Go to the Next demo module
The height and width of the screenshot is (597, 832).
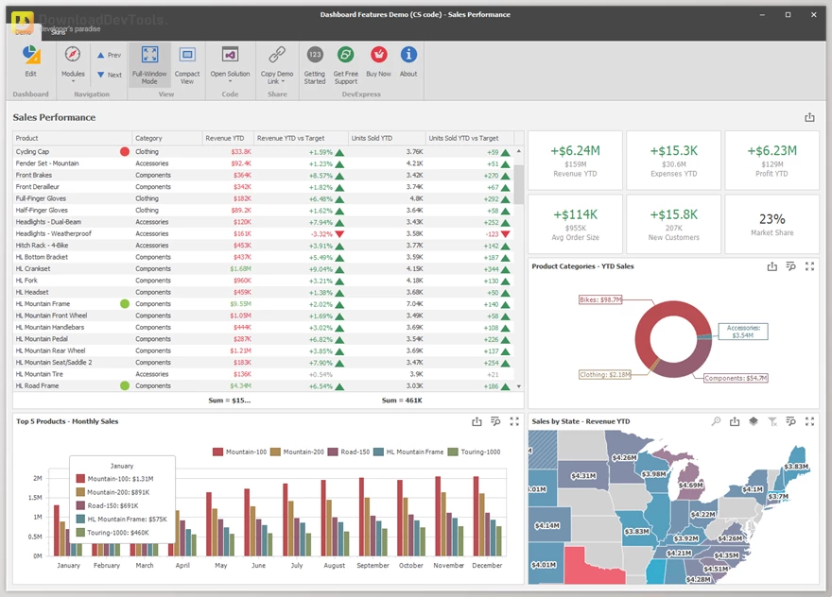coord(110,75)
